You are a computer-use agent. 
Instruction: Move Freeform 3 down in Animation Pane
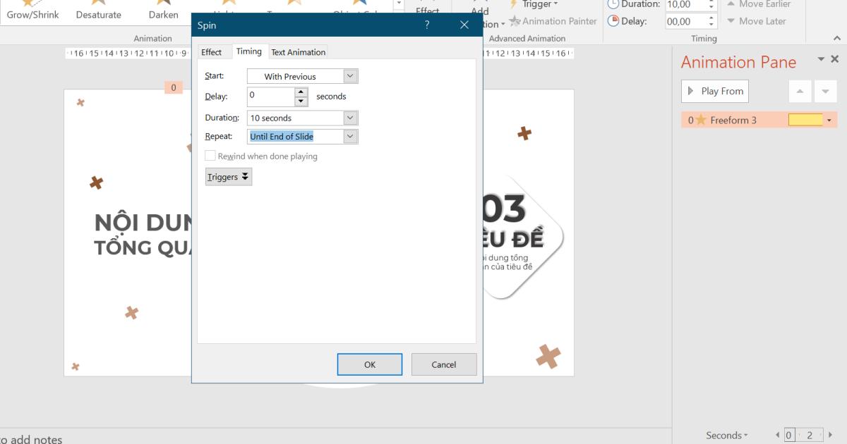pyautogui.click(x=824, y=90)
